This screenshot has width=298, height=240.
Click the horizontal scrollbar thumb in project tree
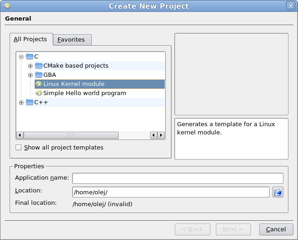(x=71, y=135)
